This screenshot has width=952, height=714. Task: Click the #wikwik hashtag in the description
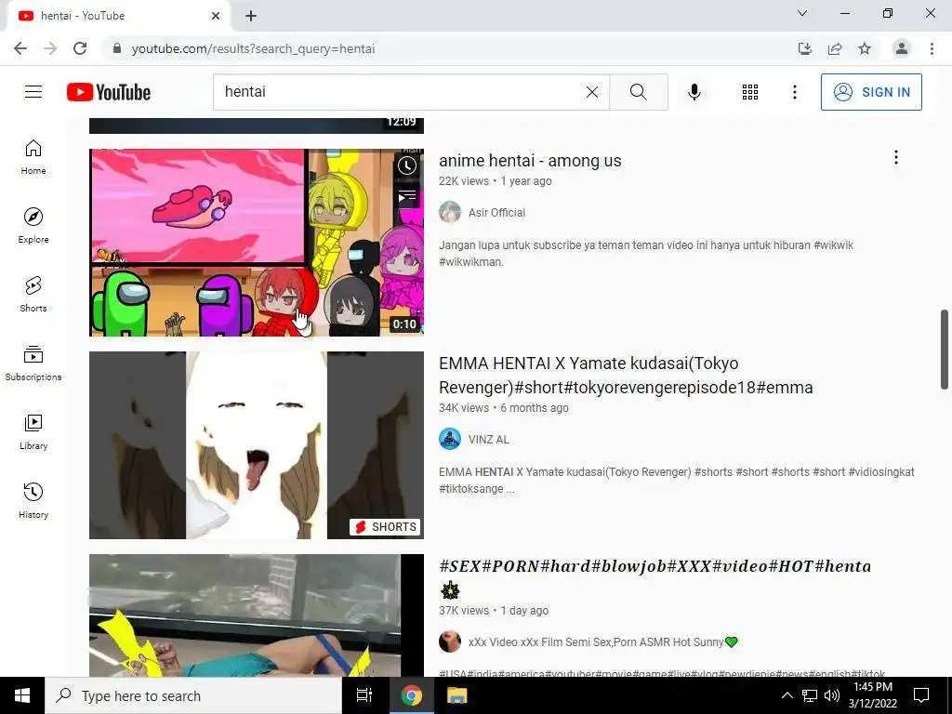833,245
